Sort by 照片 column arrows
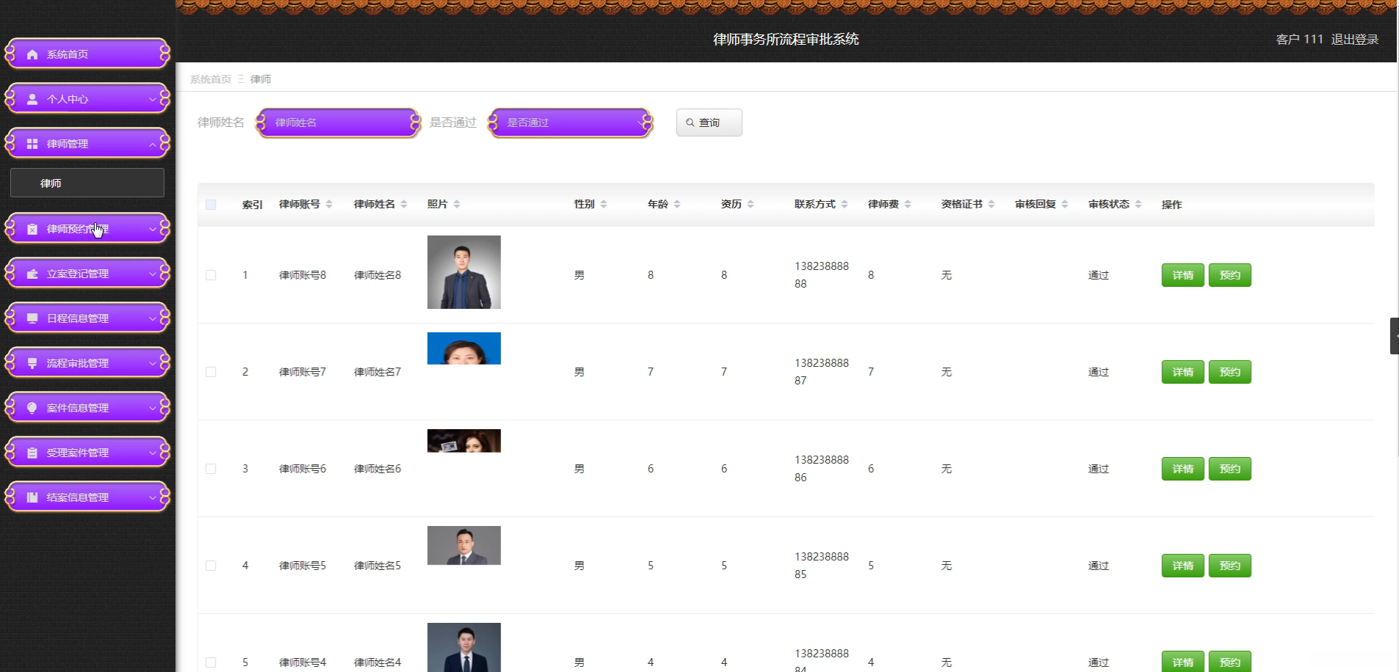This screenshot has width=1399, height=672. tap(457, 204)
